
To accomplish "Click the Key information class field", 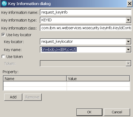I will pos(85,28).
